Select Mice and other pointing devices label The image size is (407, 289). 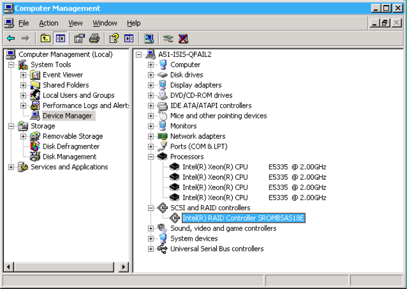(x=218, y=116)
